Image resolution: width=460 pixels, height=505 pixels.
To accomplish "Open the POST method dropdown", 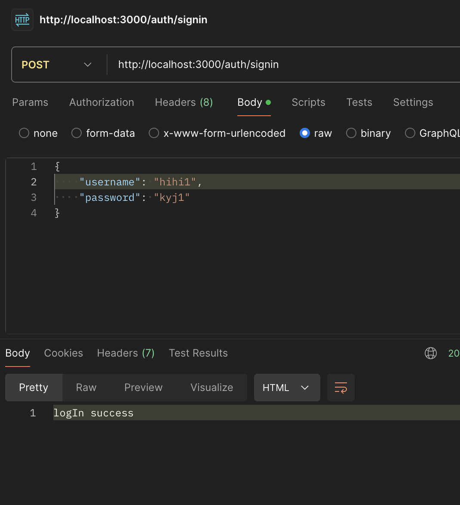I will coord(57,65).
